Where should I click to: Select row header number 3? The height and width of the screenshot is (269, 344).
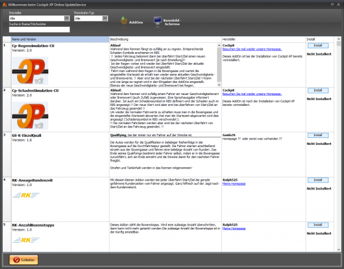[7, 155]
